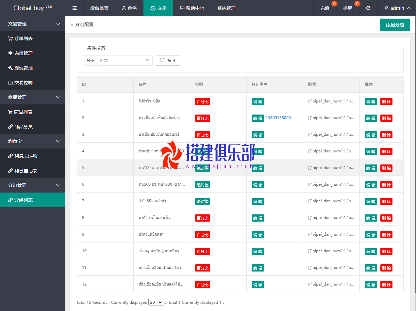Click name cell กำไร6บิล แล้วฆ่า
The image size is (416, 311).
152,201
